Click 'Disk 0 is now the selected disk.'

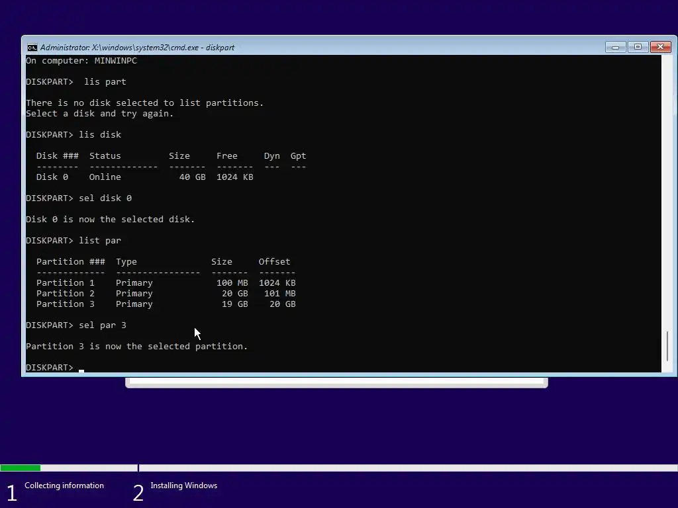coord(111,220)
